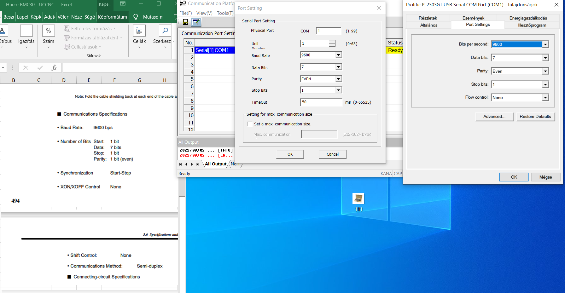565x293 pixels.
Task: Close the Port Setting dialog
Action: point(379,8)
